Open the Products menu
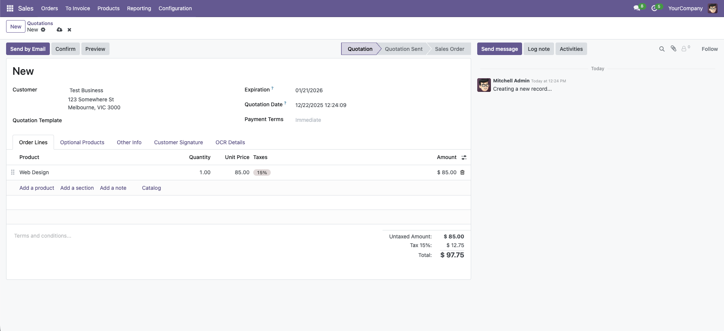 [x=108, y=8]
